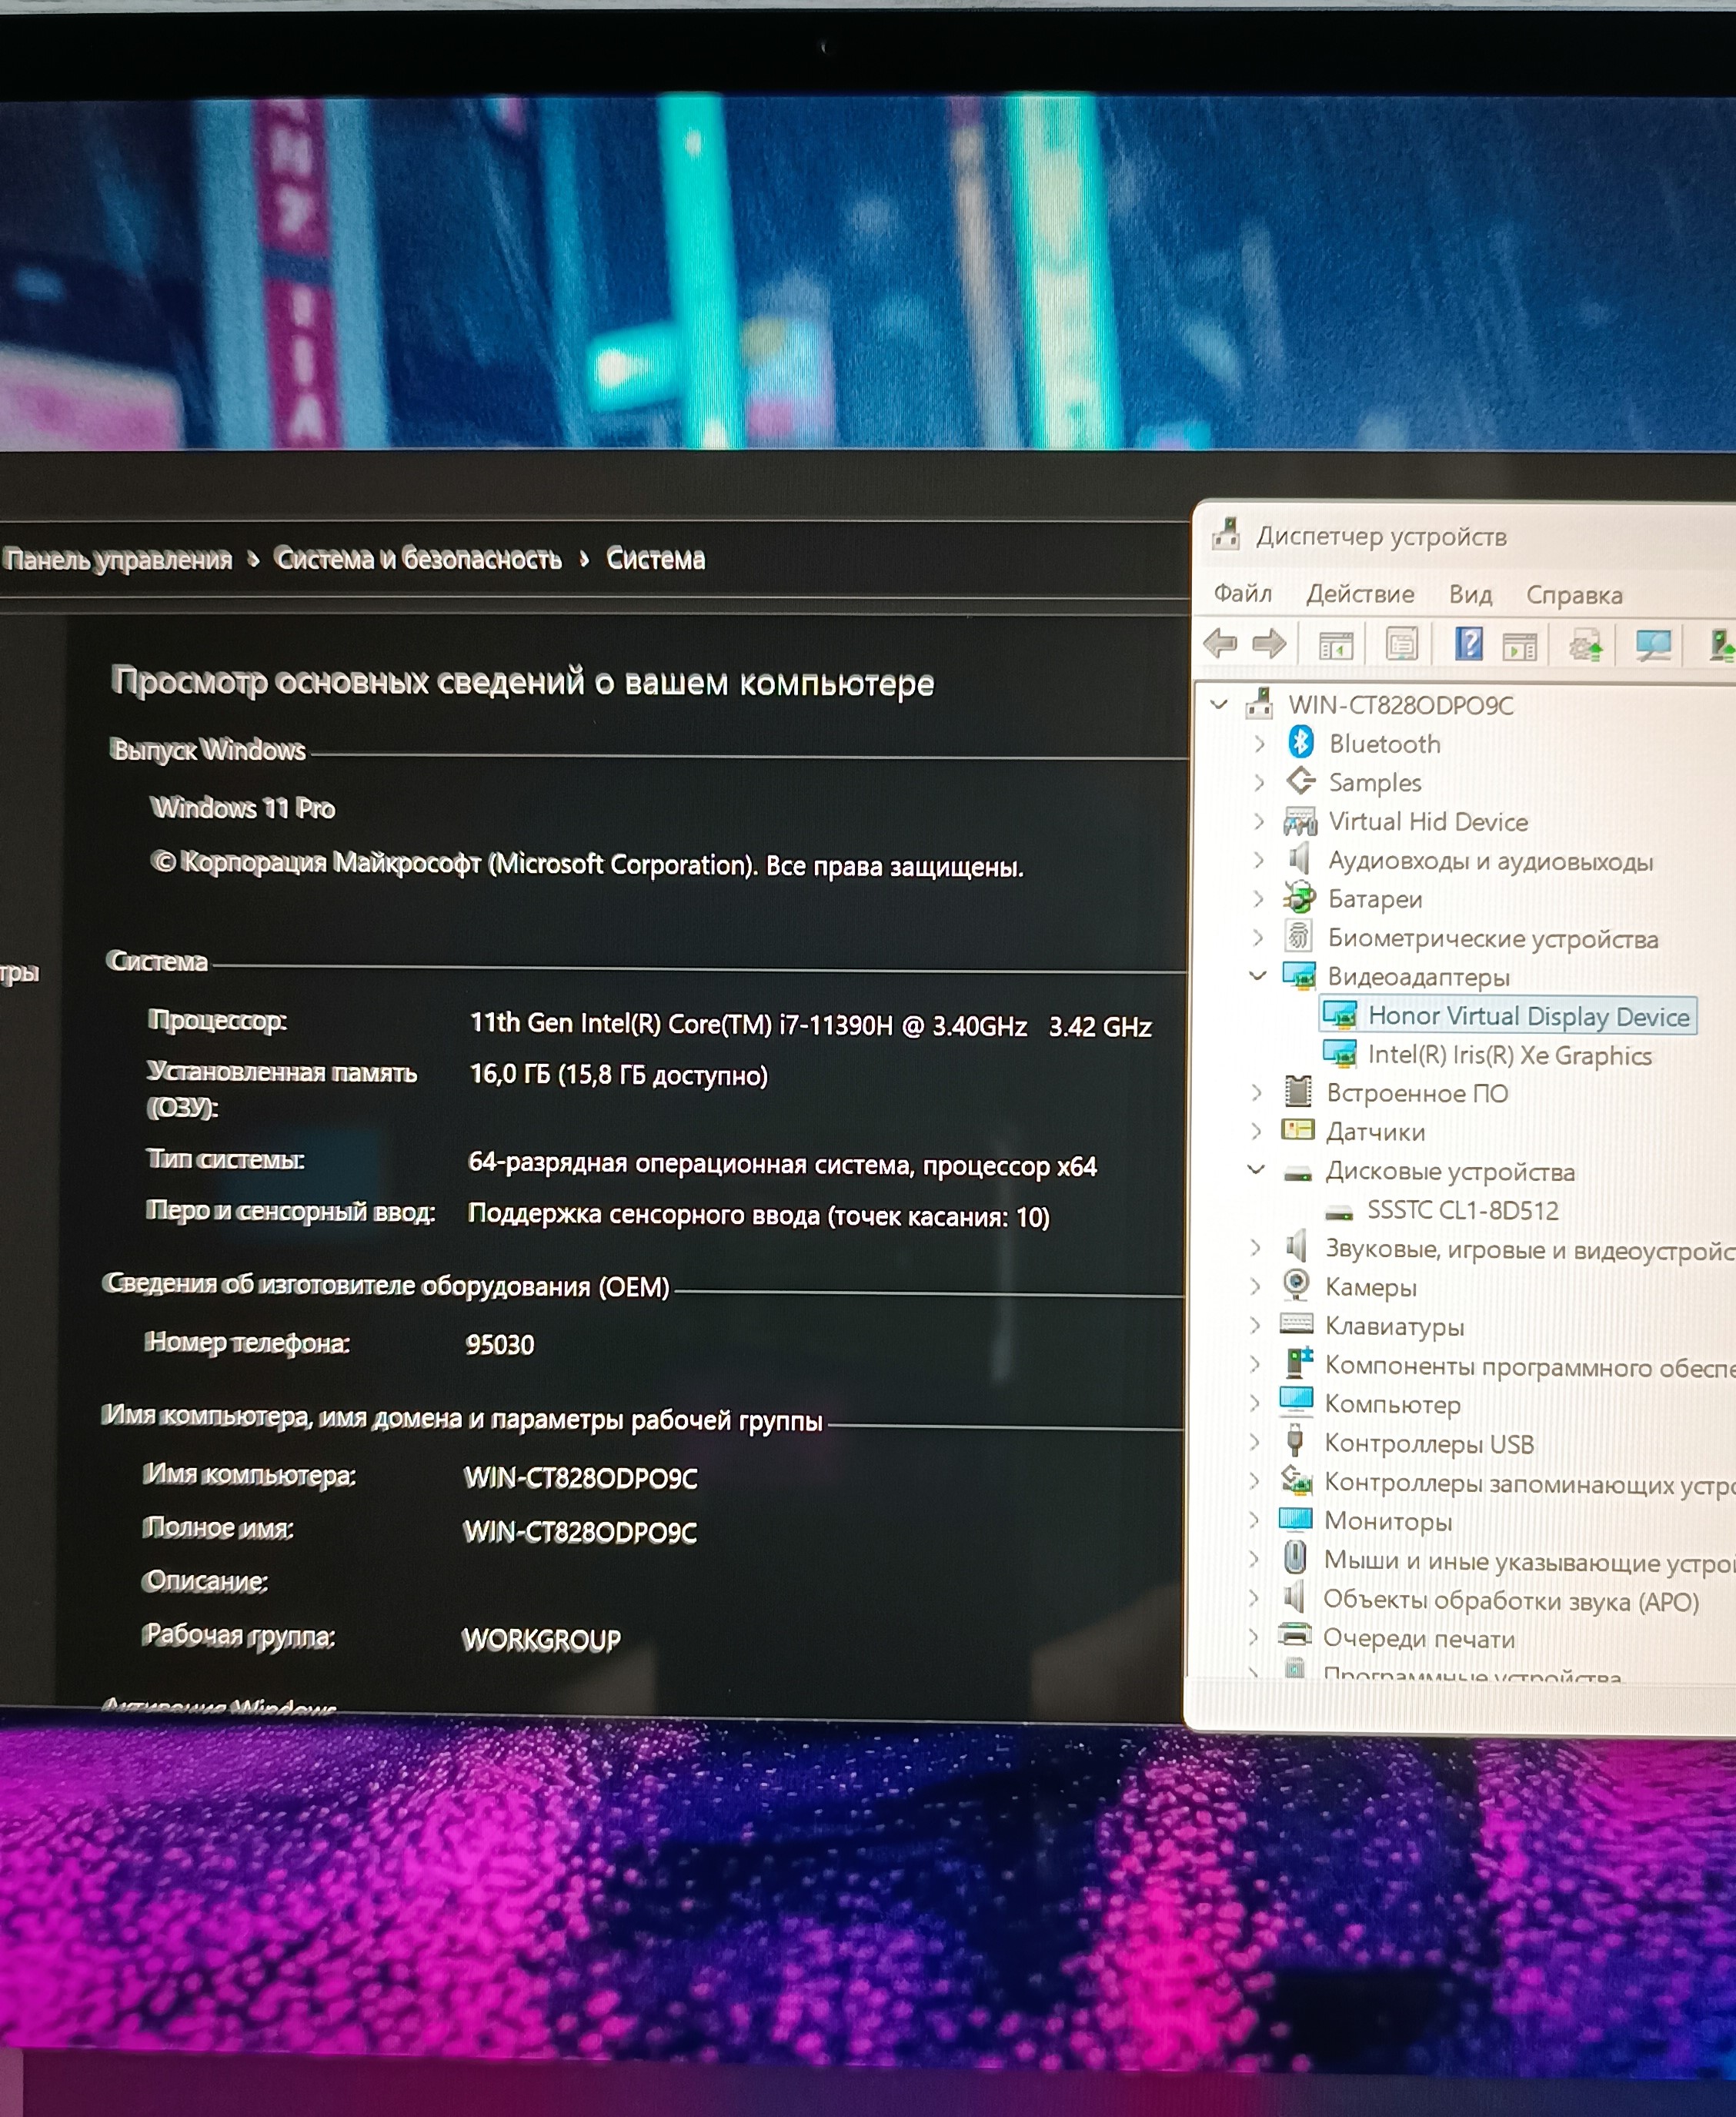Open the Файл menu
The height and width of the screenshot is (2117, 1736).
click(1242, 594)
